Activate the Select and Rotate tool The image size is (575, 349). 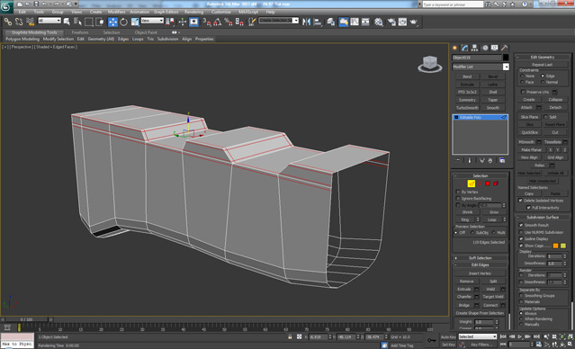(124, 22)
